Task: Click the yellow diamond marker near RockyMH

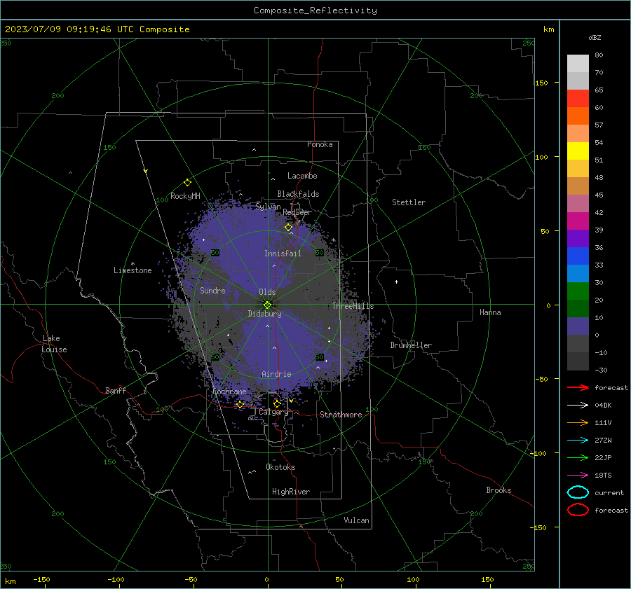Action: [187, 183]
